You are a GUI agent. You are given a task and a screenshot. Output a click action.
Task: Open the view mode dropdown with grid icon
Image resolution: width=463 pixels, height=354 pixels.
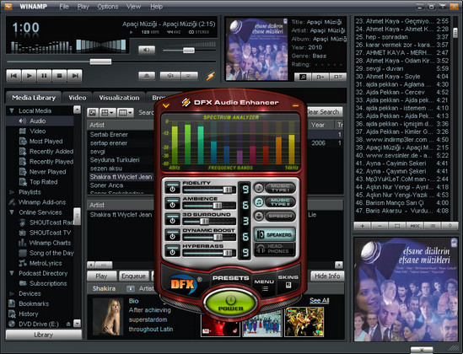tap(107, 112)
